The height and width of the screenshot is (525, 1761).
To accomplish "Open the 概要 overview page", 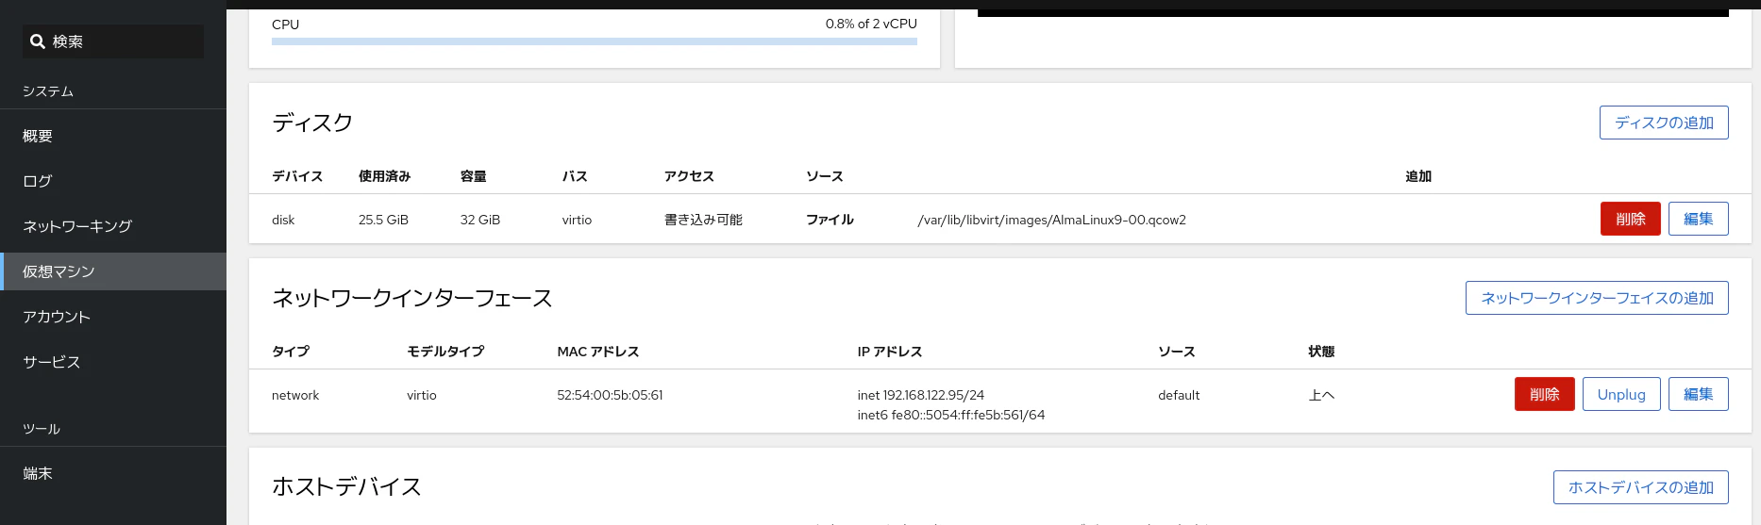I will [x=113, y=136].
